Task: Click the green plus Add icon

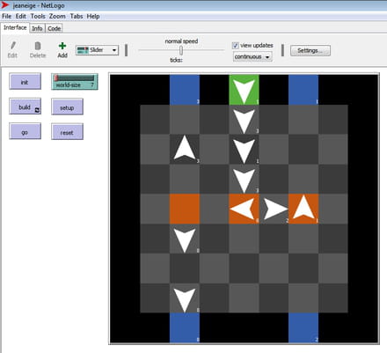Action: [62, 46]
